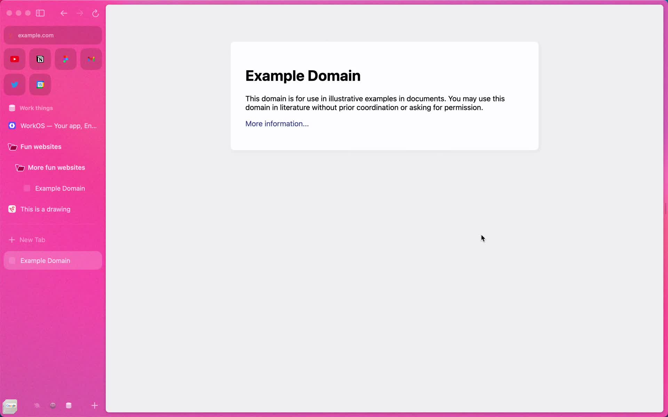Open the Google Calendar icon in sidebar
Screen dimensions: 668x417
[x=40, y=84]
